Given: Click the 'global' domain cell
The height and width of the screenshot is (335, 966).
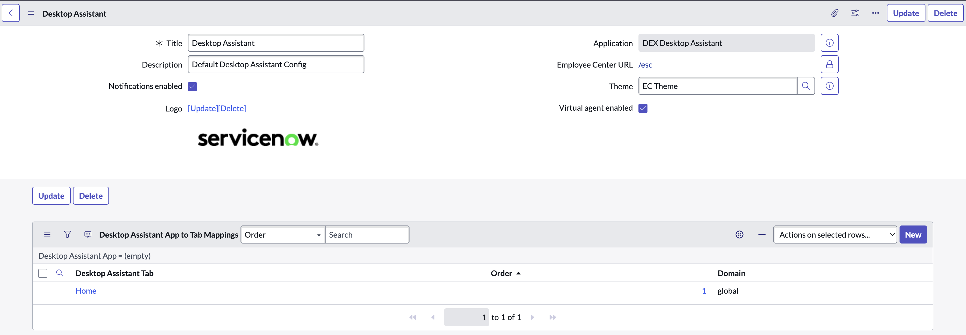Looking at the screenshot, I should pyautogui.click(x=727, y=291).
